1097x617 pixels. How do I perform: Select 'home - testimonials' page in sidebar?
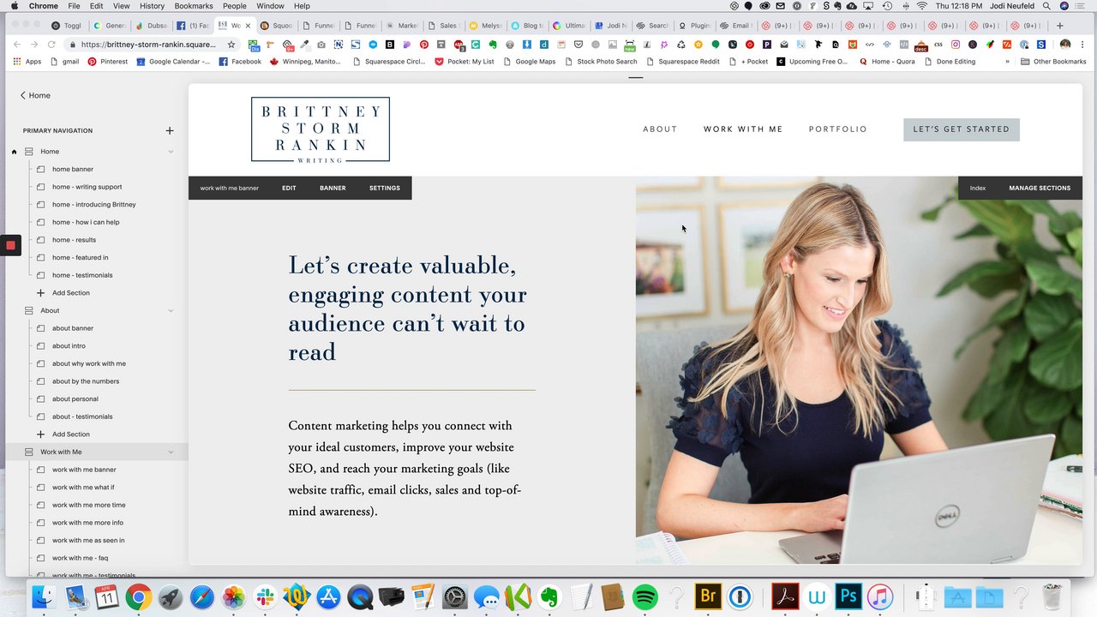(82, 275)
